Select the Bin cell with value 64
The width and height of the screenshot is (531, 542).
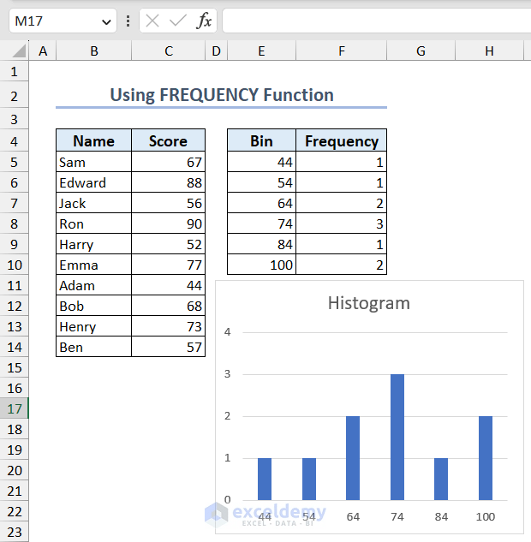(x=262, y=203)
